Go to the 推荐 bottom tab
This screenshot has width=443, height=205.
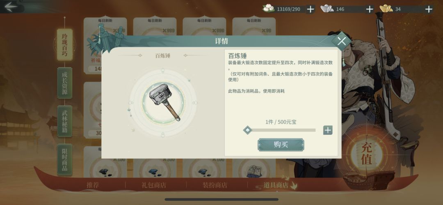(93, 185)
